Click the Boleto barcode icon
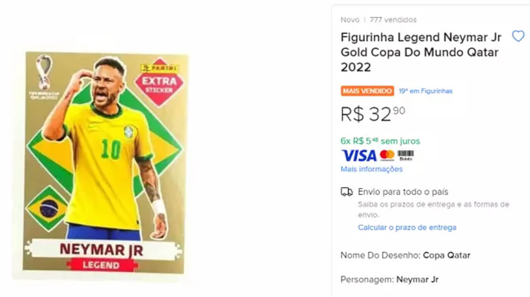The height and width of the screenshot is (297, 530). click(406, 155)
